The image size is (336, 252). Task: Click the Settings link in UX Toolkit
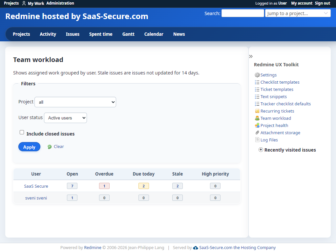(268, 75)
